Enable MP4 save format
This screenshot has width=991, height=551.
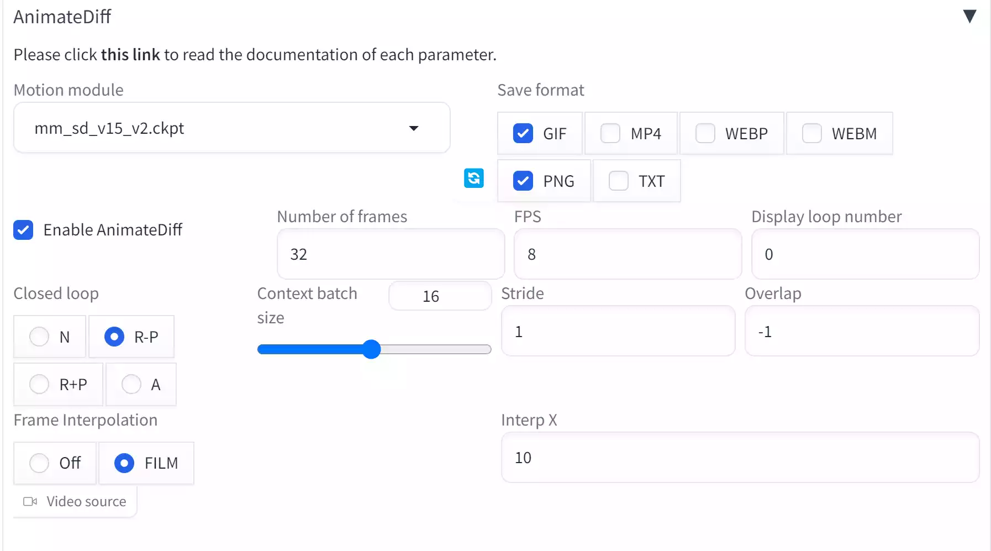pos(610,134)
